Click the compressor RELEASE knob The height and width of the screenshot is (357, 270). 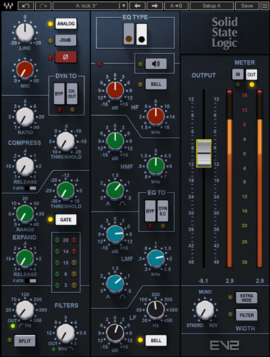(x=25, y=166)
